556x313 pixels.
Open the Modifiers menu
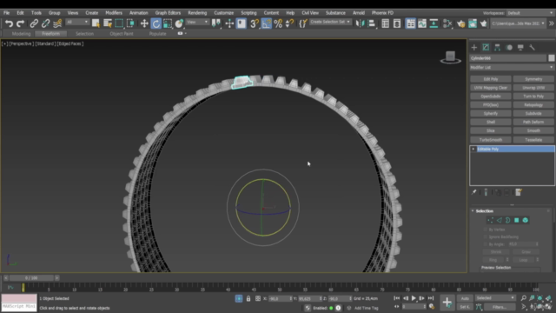pos(114,13)
